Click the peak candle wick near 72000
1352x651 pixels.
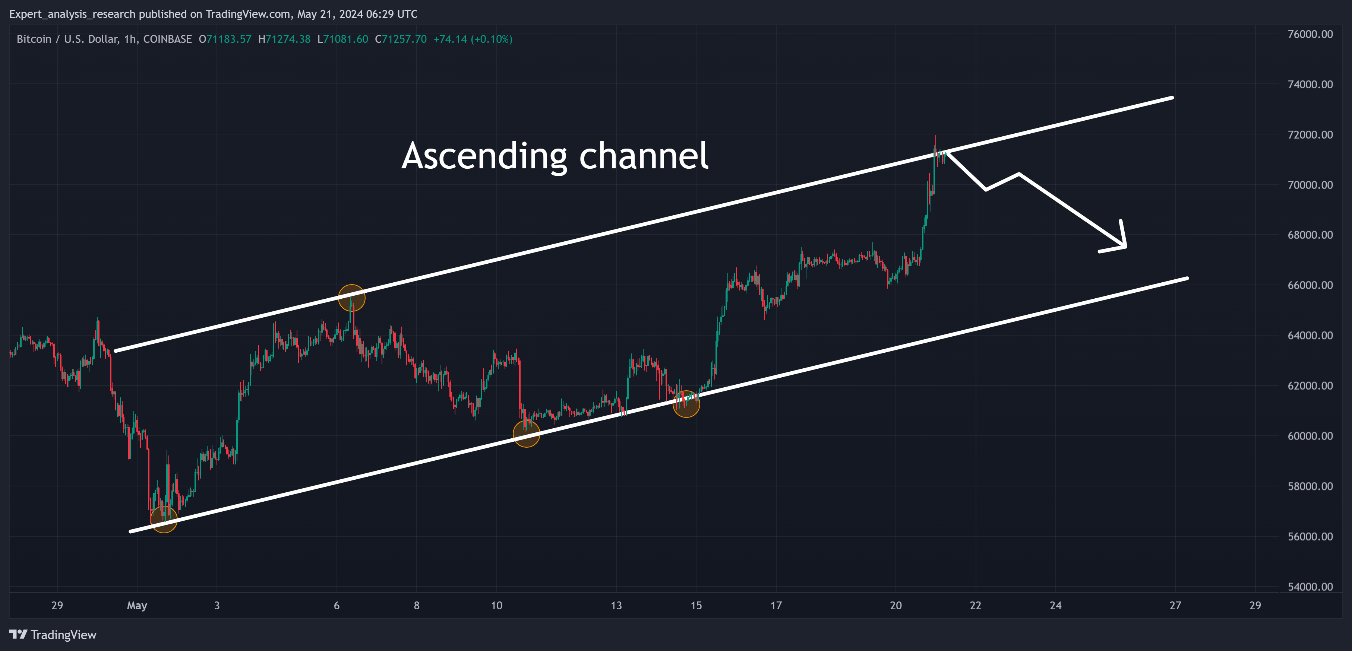tap(935, 143)
